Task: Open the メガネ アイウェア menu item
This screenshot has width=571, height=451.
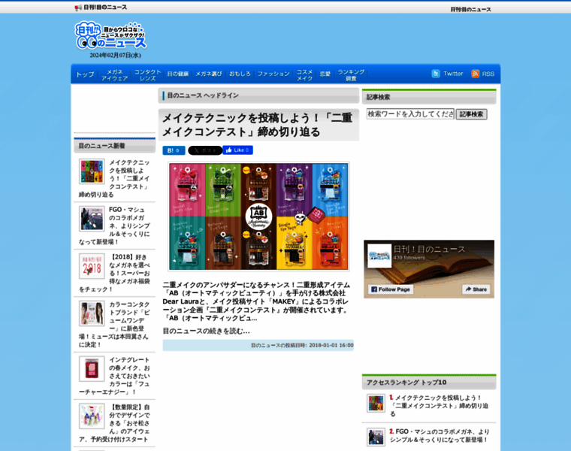Action: coord(114,75)
